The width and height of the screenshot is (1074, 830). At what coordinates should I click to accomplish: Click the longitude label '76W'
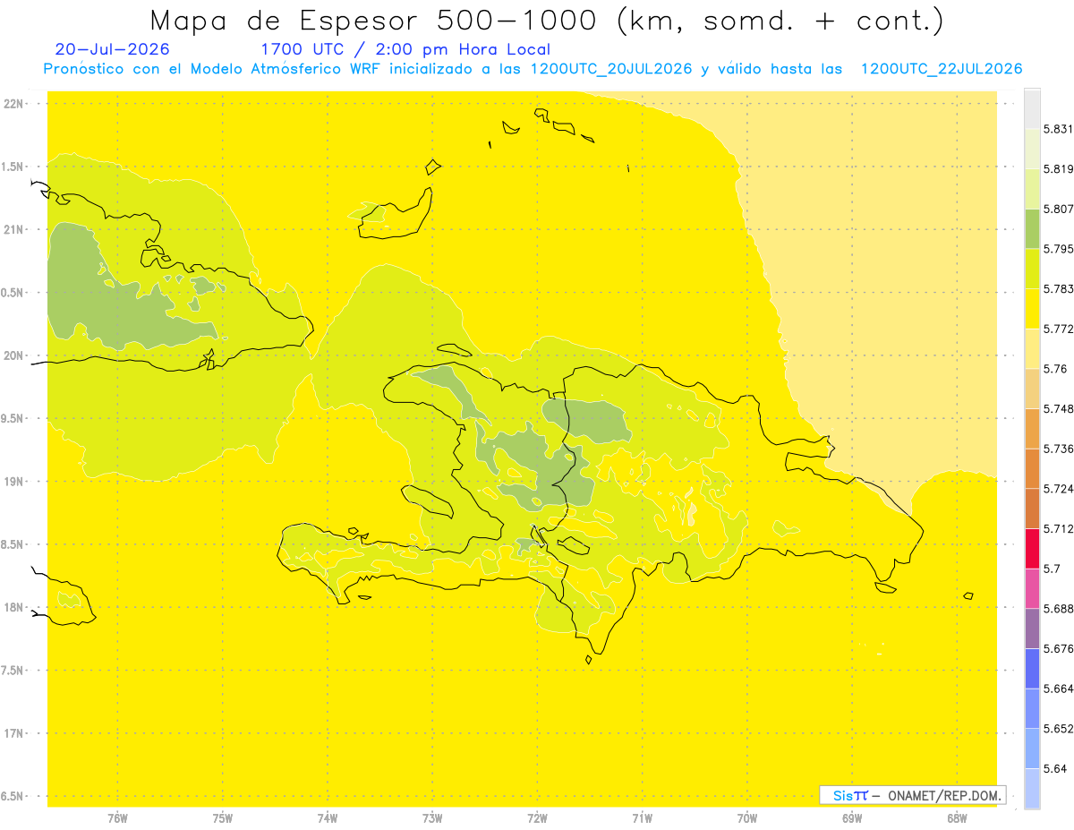[x=117, y=818]
